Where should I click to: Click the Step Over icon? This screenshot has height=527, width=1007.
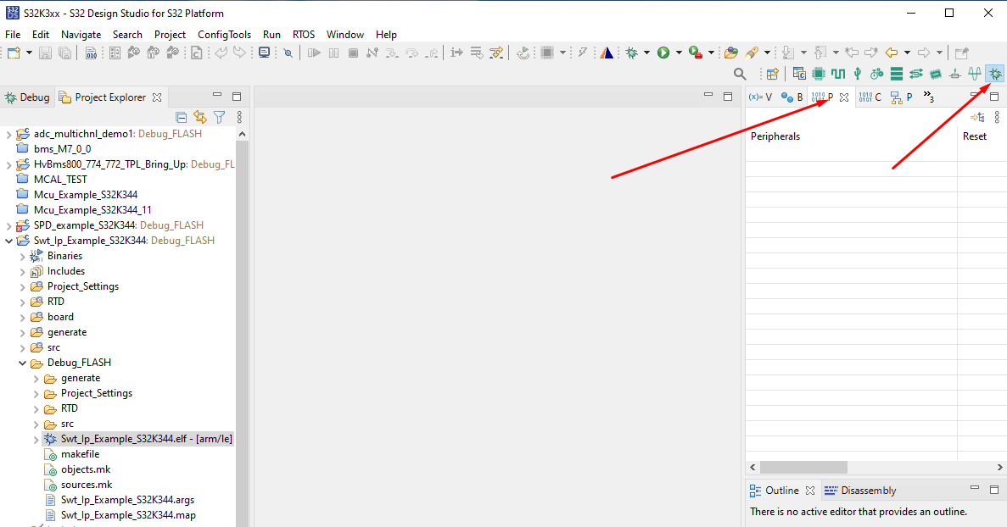click(x=411, y=53)
